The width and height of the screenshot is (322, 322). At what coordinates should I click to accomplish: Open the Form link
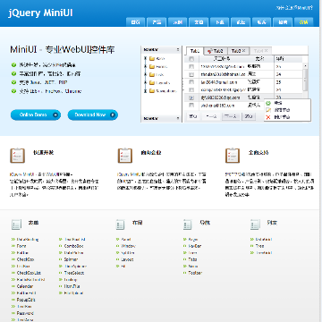[21, 246]
